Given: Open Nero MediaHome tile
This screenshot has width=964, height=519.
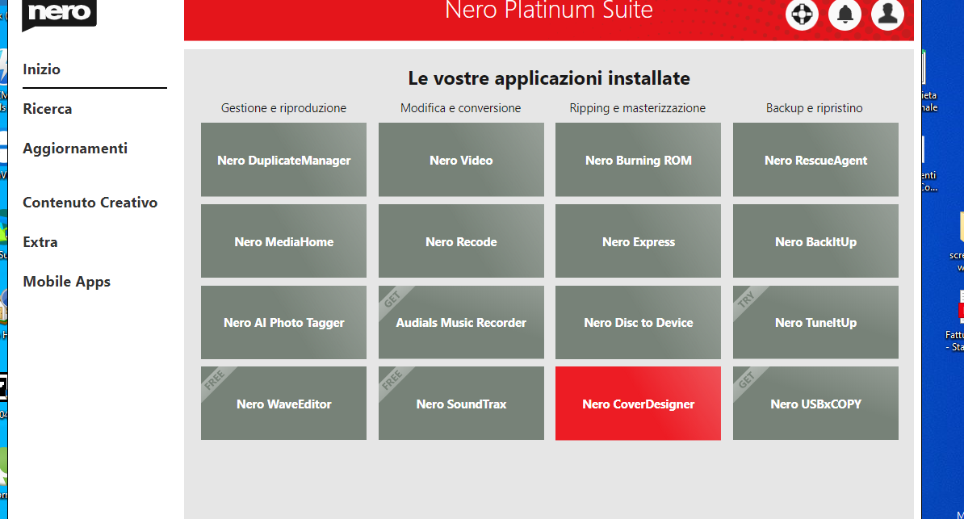Looking at the screenshot, I should [x=283, y=241].
